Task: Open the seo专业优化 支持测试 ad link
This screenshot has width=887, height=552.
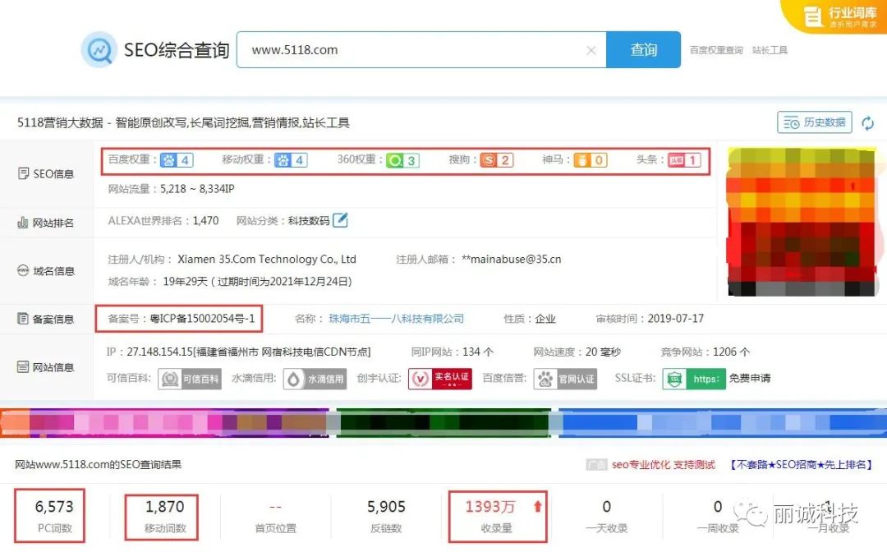Action: [663, 464]
